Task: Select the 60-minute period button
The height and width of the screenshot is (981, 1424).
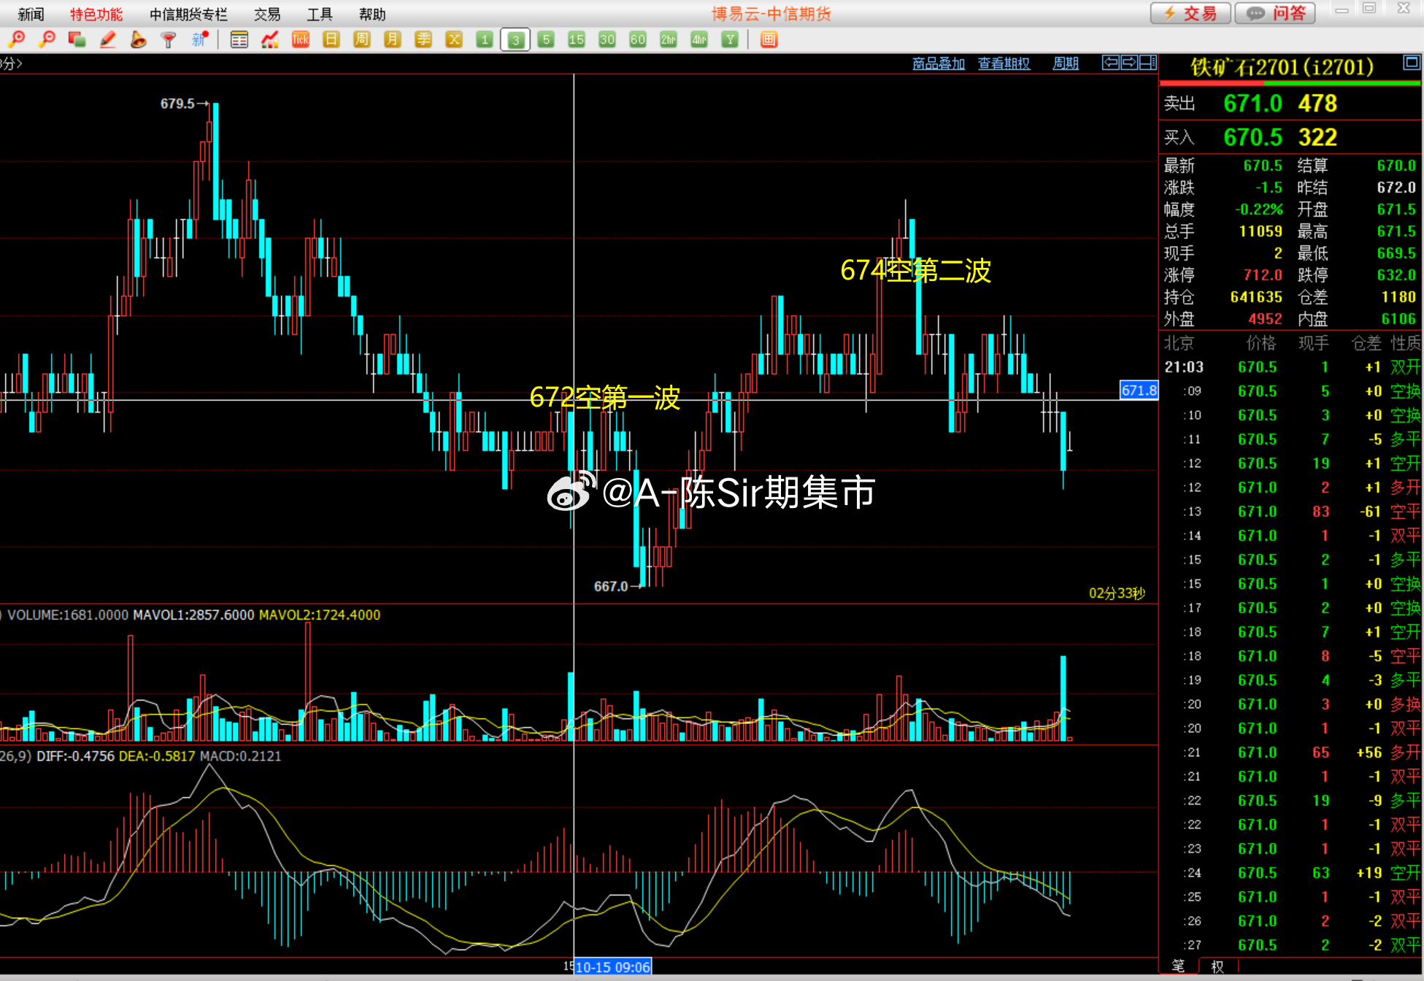Action: pyautogui.click(x=638, y=39)
